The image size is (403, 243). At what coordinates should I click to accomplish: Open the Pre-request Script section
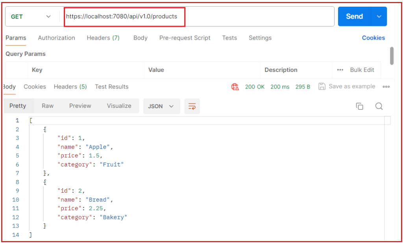[185, 38]
